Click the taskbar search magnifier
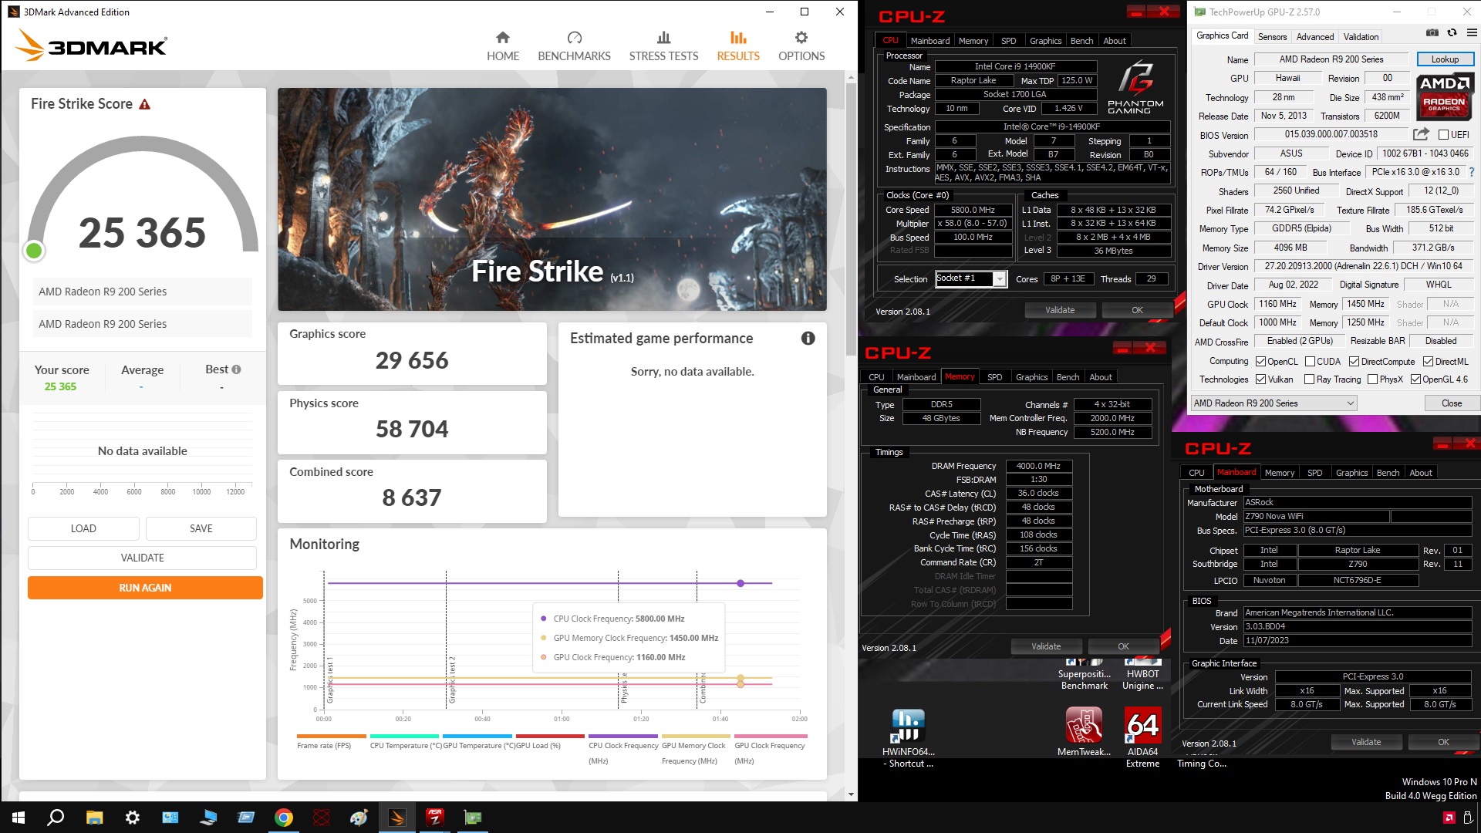The height and width of the screenshot is (833, 1481). coord(56,818)
